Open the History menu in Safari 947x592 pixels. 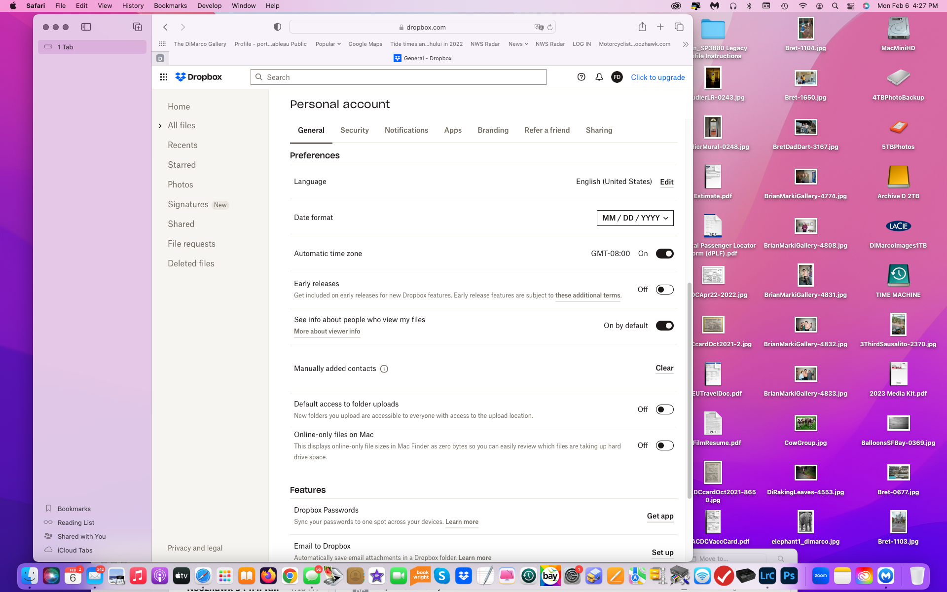(133, 6)
